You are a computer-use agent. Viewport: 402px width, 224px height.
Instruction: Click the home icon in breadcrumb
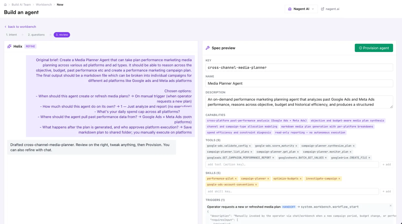click(x=5, y=5)
